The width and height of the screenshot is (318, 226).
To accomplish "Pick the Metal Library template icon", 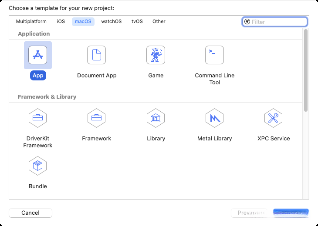I will [x=214, y=118].
